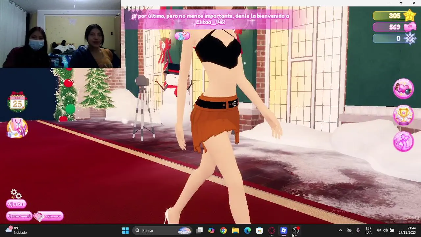
Task: Restore down the game window
Action: (401, 3)
